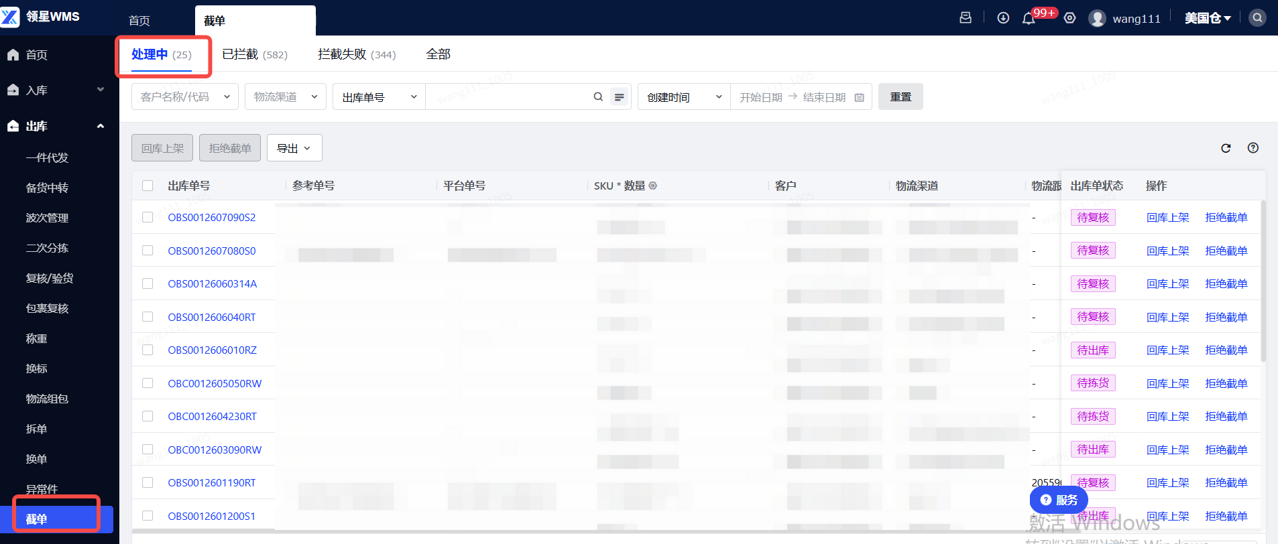Check the row OBS0012606040RT checkbox

[x=148, y=317]
